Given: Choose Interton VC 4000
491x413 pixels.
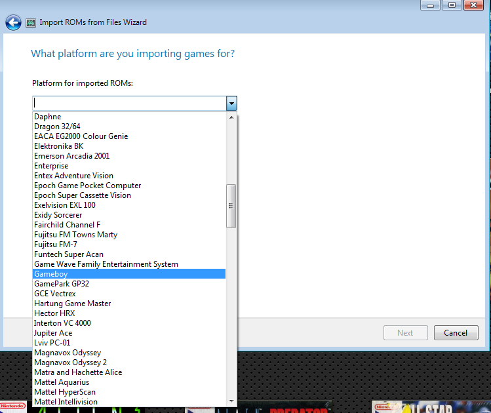Looking at the screenshot, I should point(129,323).
